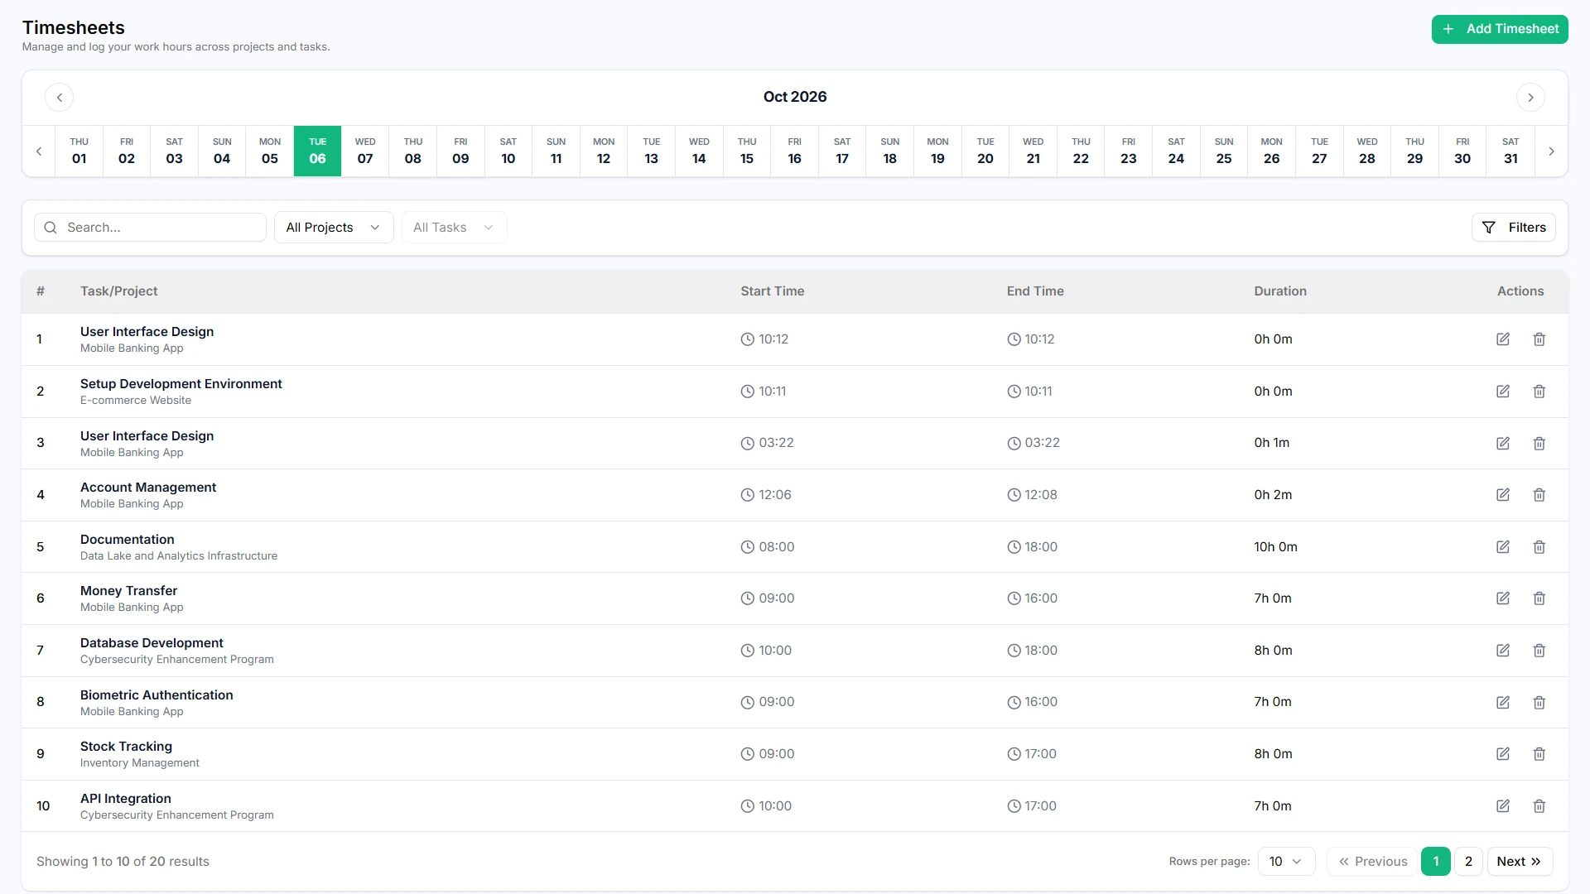Edit the User Interface Design 03:22 entry
The height and width of the screenshot is (894, 1590).
click(1503, 443)
